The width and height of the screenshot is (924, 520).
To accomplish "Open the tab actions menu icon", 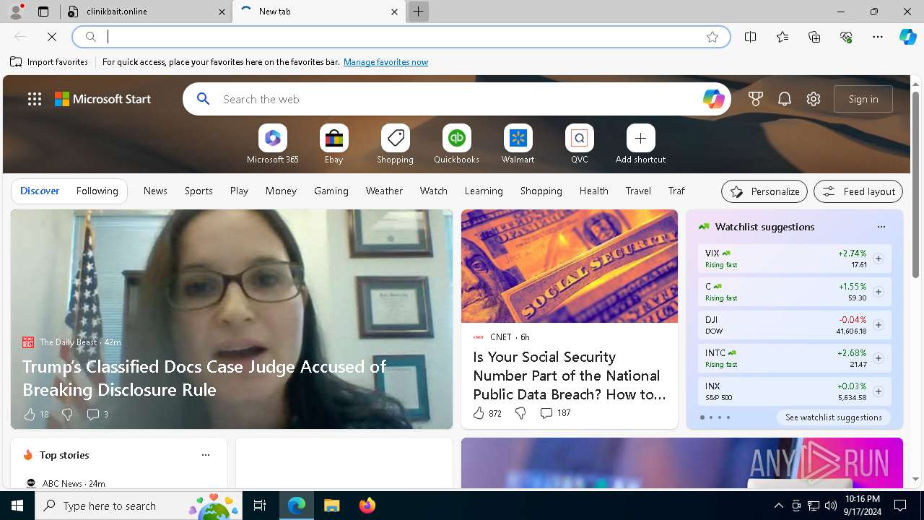I will [43, 12].
